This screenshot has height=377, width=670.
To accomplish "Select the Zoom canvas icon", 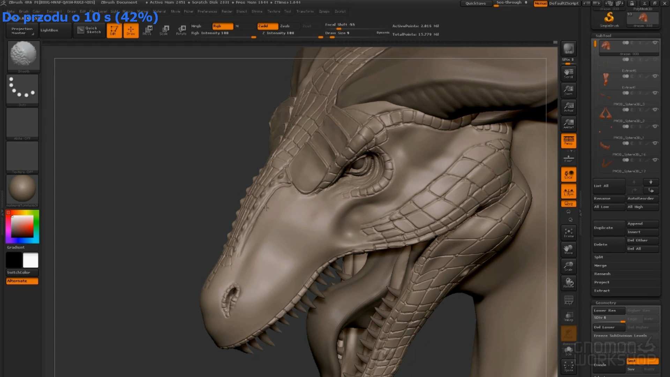I will tap(568, 90).
